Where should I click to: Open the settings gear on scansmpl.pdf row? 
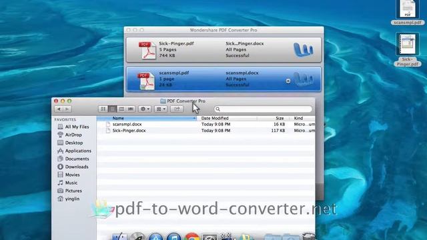pyautogui.click(x=288, y=81)
